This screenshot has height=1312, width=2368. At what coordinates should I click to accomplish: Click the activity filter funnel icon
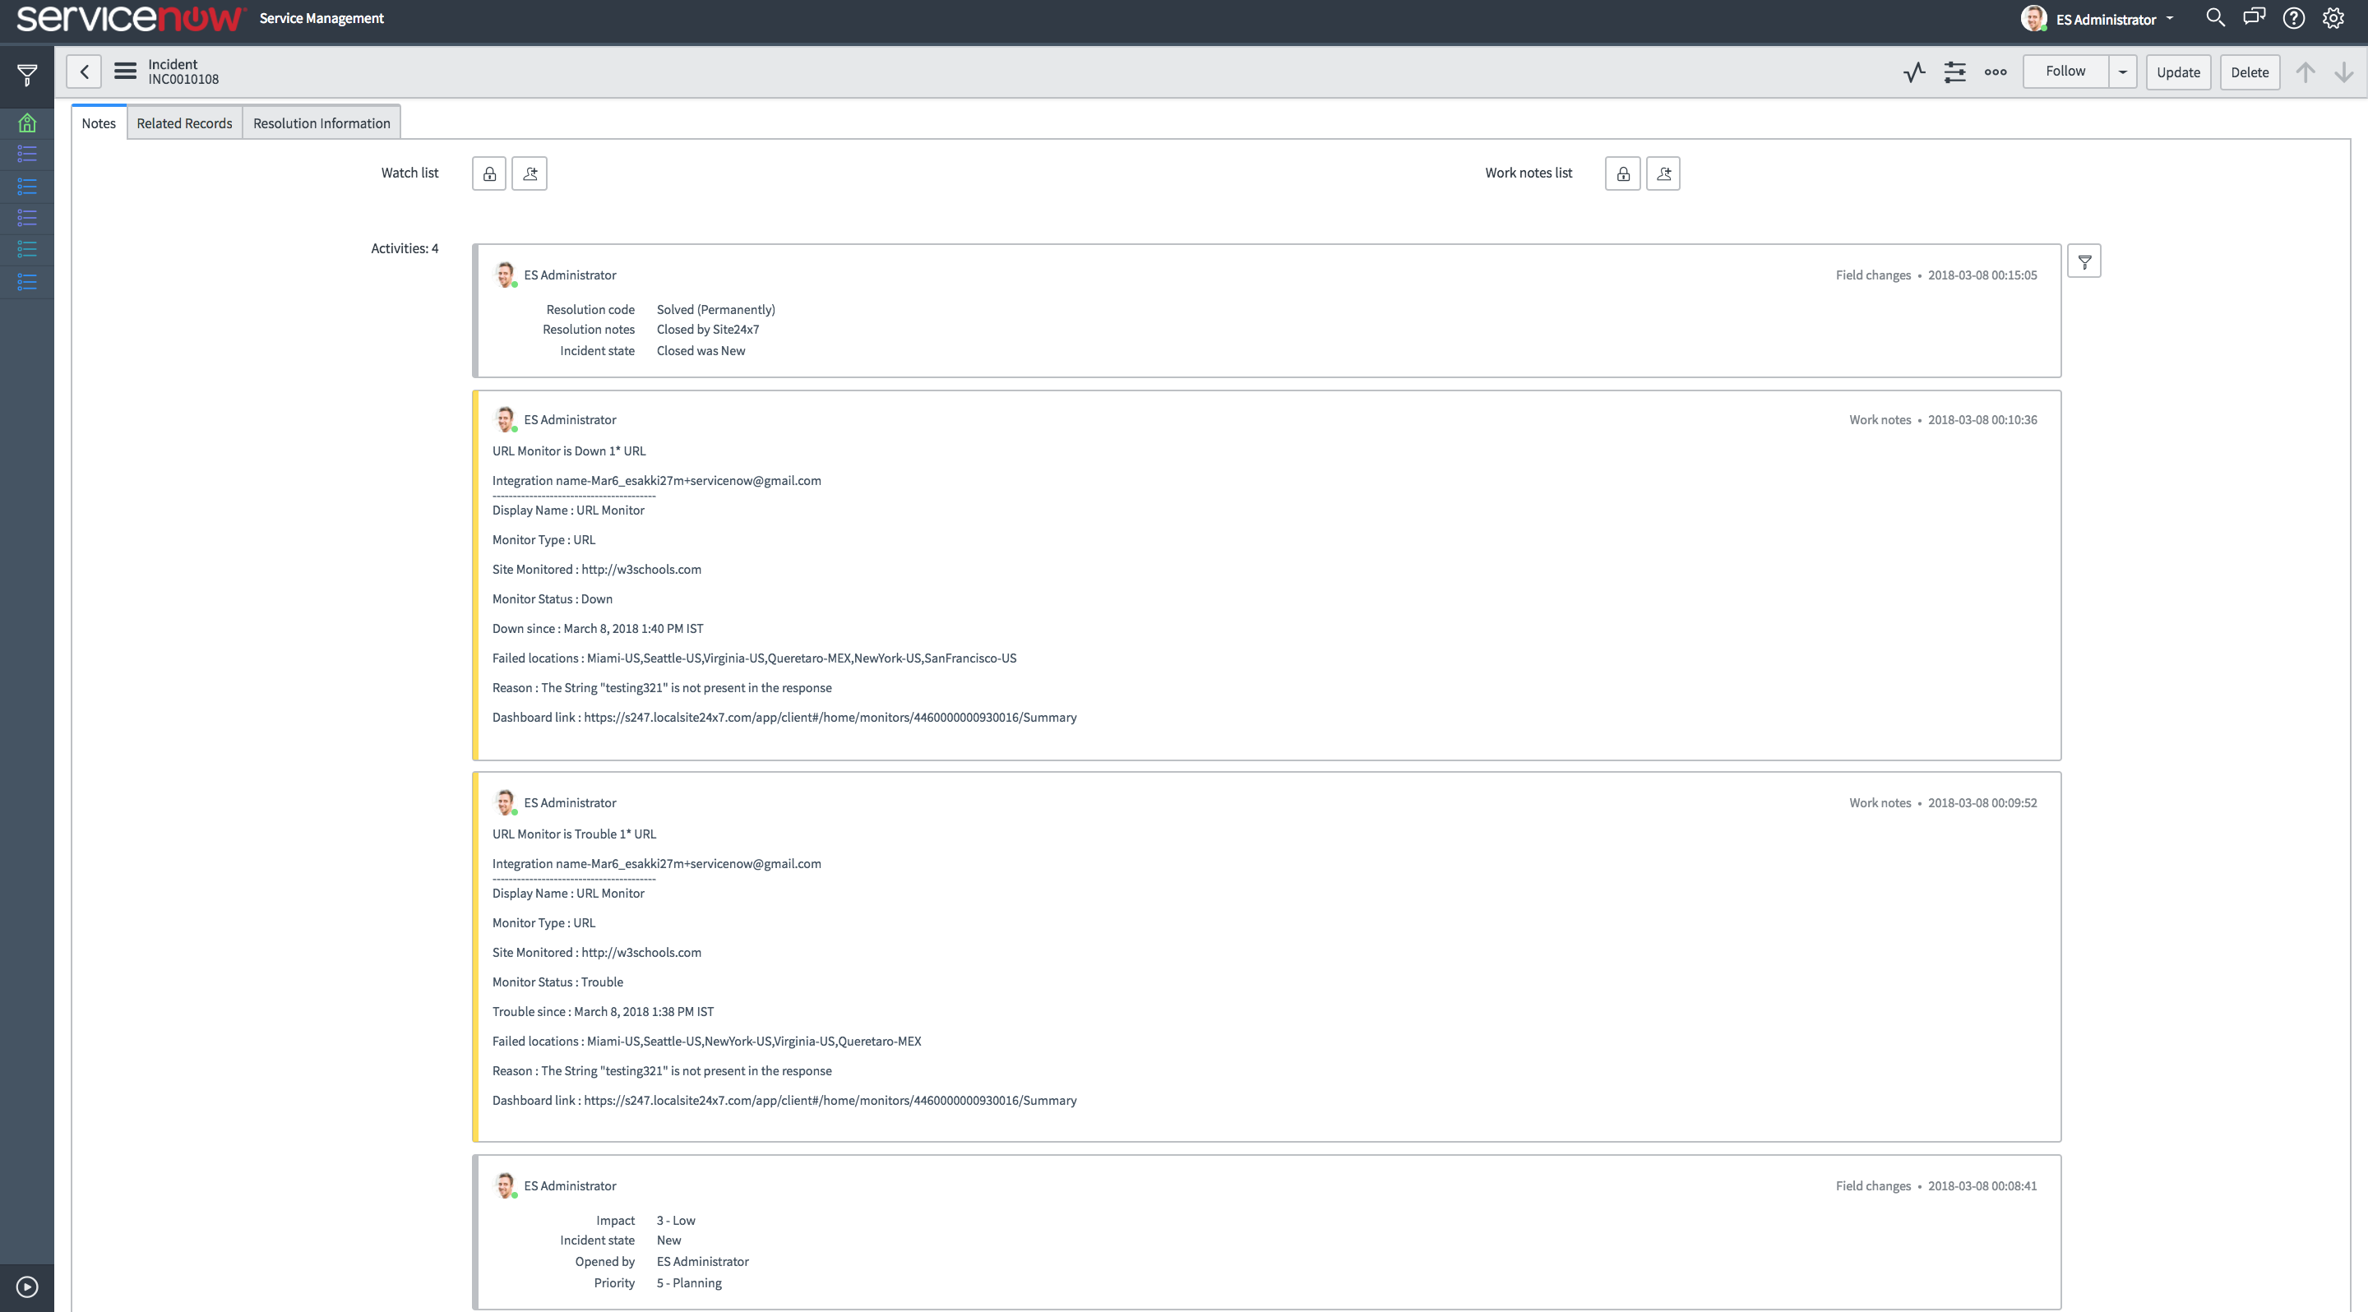[x=2084, y=262]
